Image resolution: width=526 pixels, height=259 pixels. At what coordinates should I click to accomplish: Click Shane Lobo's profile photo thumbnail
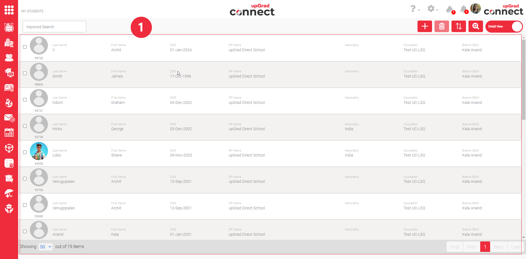coord(39,151)
